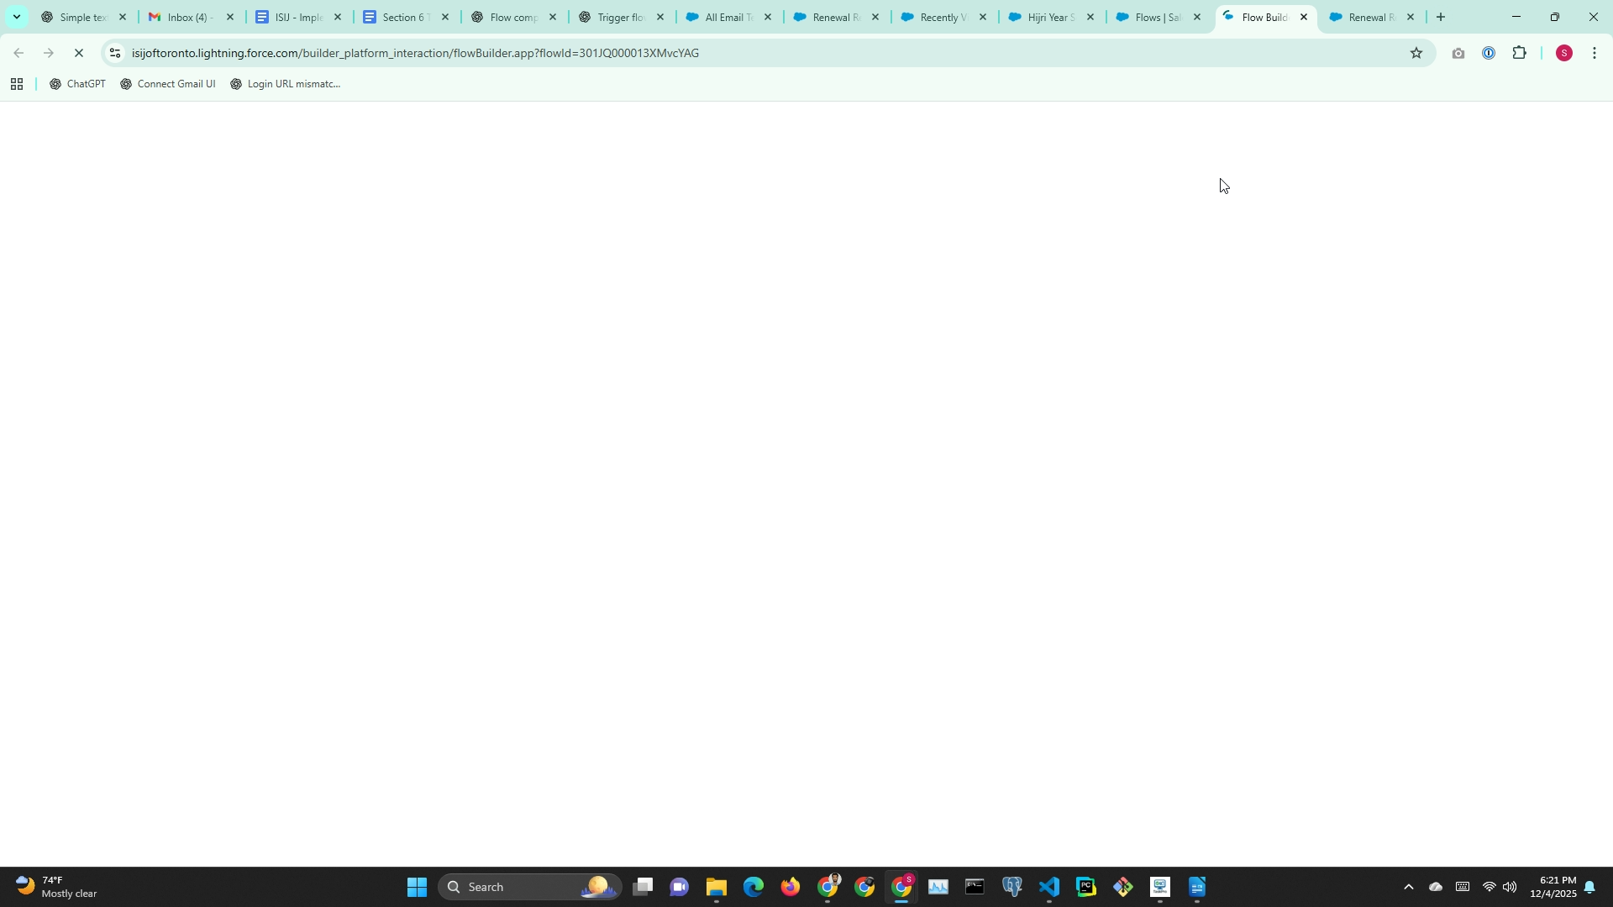Open Chrome three-dot menu
This screenshot has width=1613, height=907.
pos(1594,53)
